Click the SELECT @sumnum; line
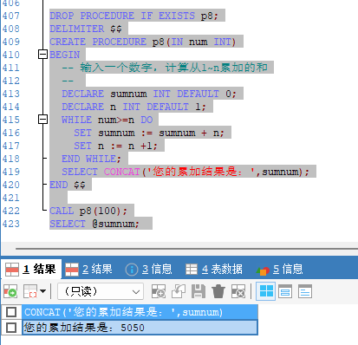 point(94,224)
